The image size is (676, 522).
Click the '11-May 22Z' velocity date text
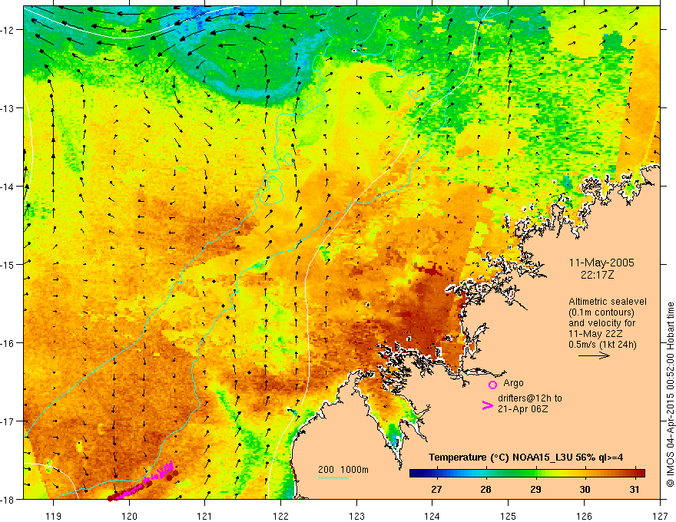click(595, 334)
